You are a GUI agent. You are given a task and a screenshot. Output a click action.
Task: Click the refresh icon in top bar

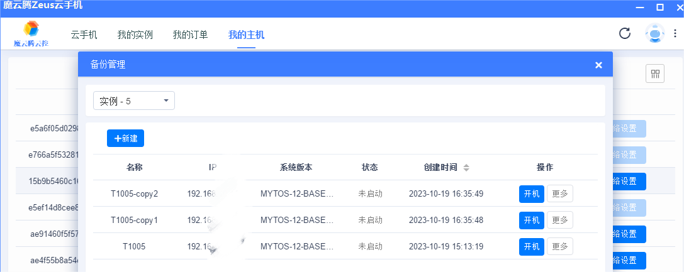coord(625,33)
